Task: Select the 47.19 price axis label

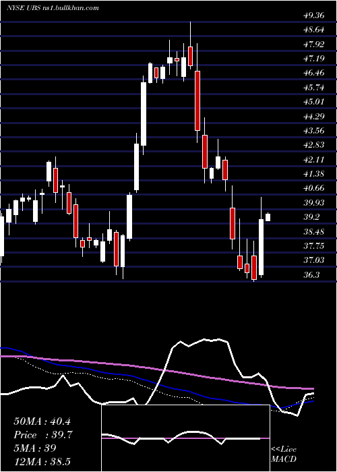Action: click(x=314, y=59)
